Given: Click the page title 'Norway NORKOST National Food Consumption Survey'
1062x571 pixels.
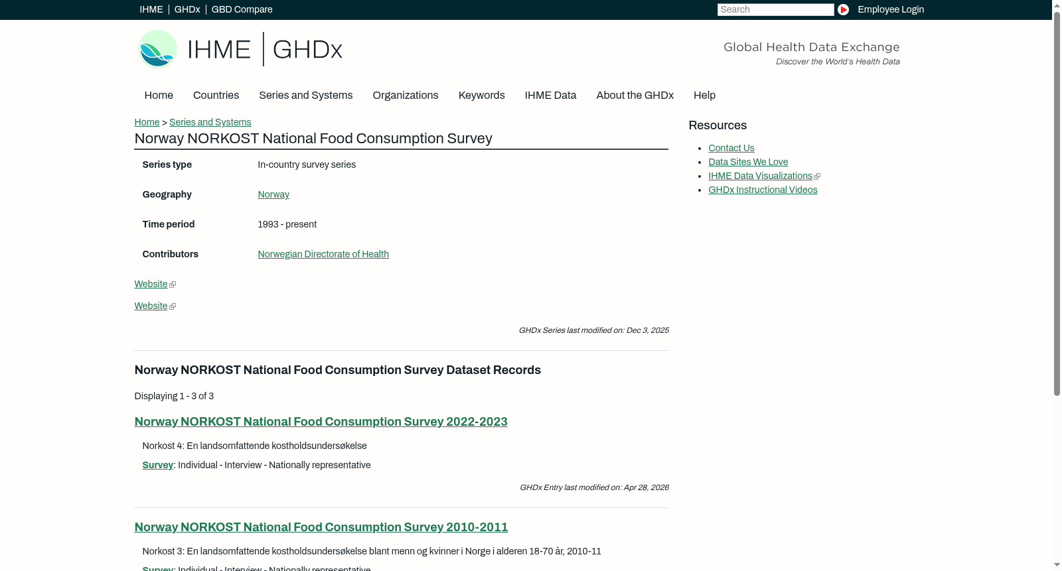Looking at the screenshot, I should [313, 139].
